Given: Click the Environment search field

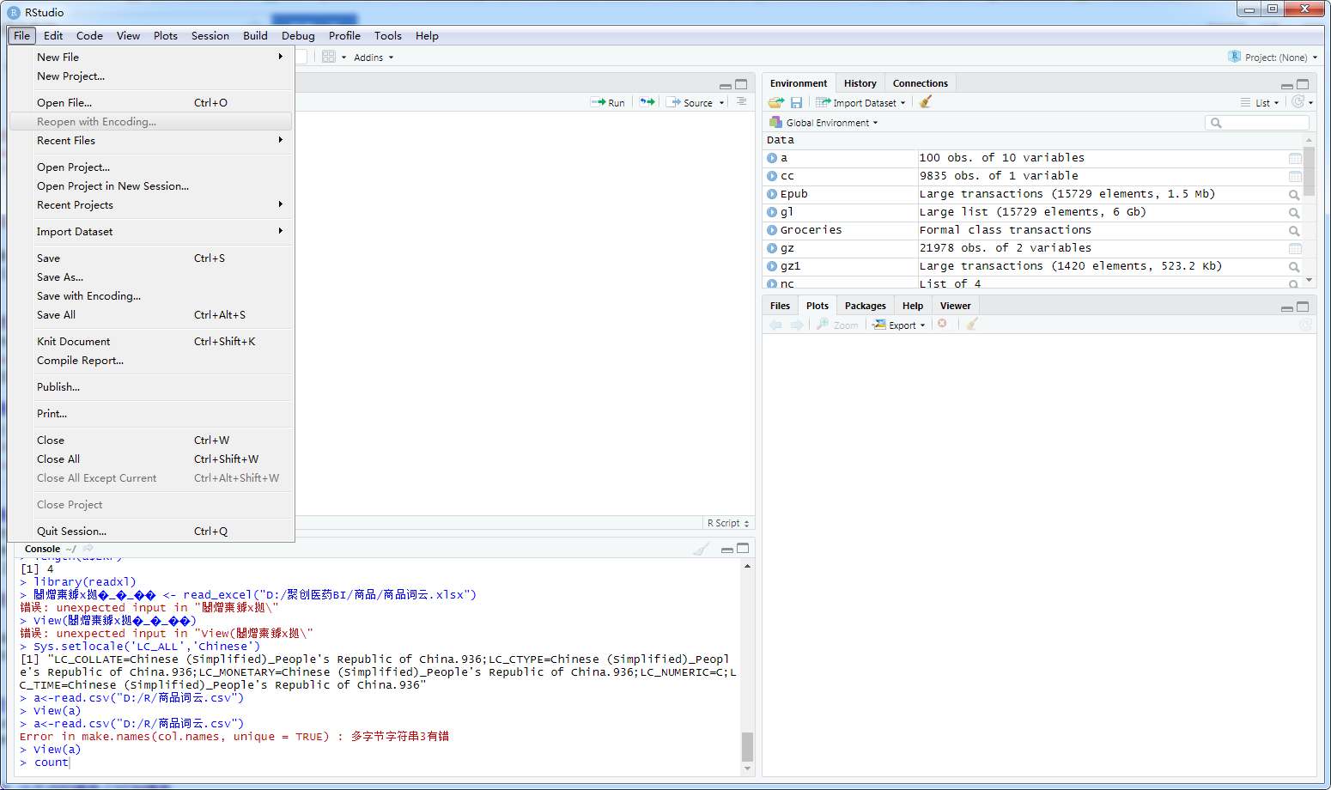Looking at the screenshot, I should pos(1262,123).
